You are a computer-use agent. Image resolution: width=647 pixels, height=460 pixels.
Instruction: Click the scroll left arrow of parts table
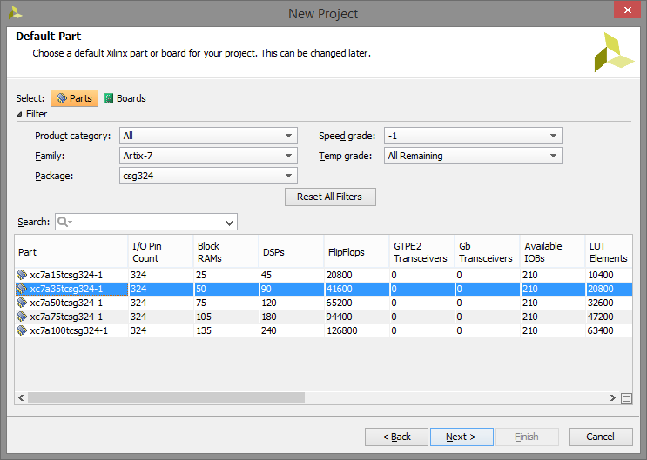21,398
